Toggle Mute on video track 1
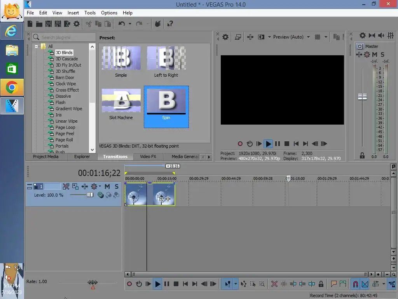The image size is (398, 299). coord(107,186)
